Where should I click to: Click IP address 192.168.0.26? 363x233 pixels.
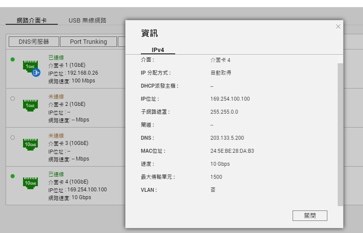(83, 73)
